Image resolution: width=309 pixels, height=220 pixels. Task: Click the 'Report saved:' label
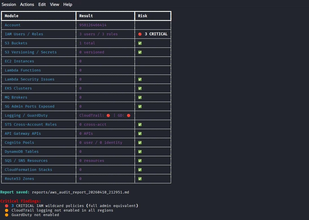tap(15, 192)
